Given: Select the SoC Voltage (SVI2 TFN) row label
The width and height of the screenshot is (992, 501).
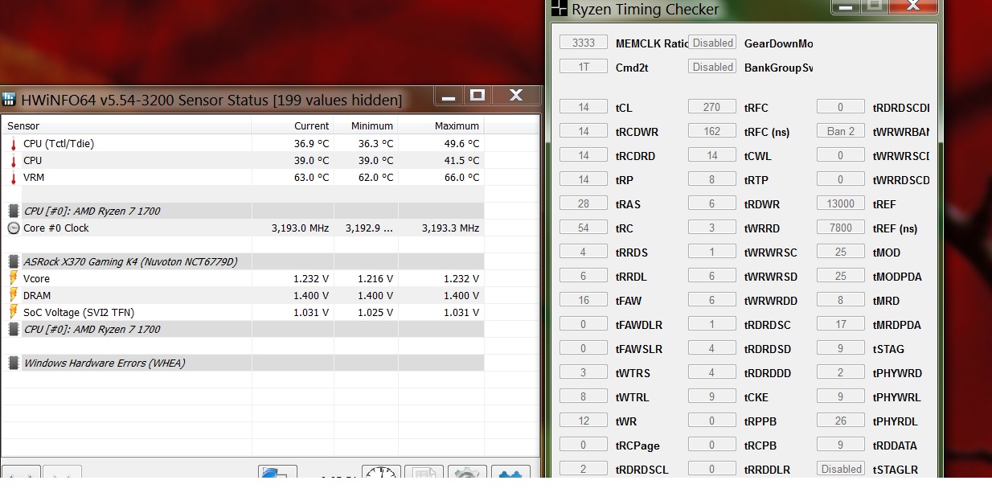Looking at the screenshot, I should point(80,312).
